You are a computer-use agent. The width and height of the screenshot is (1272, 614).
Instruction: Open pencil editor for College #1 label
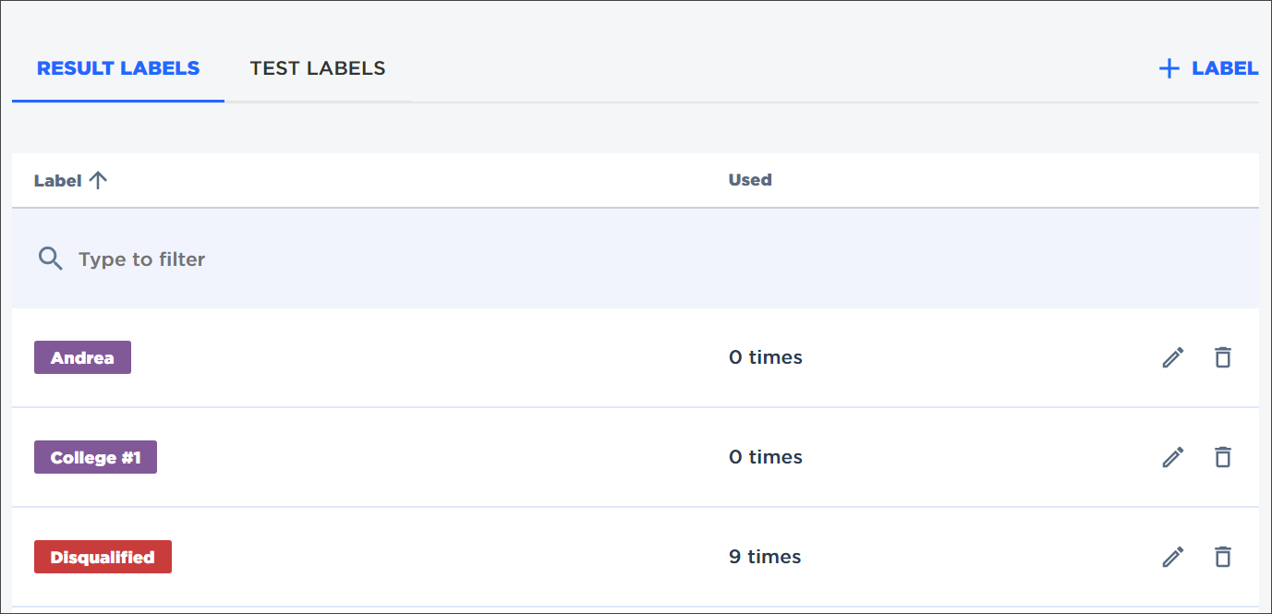(x=1172, y=457)
